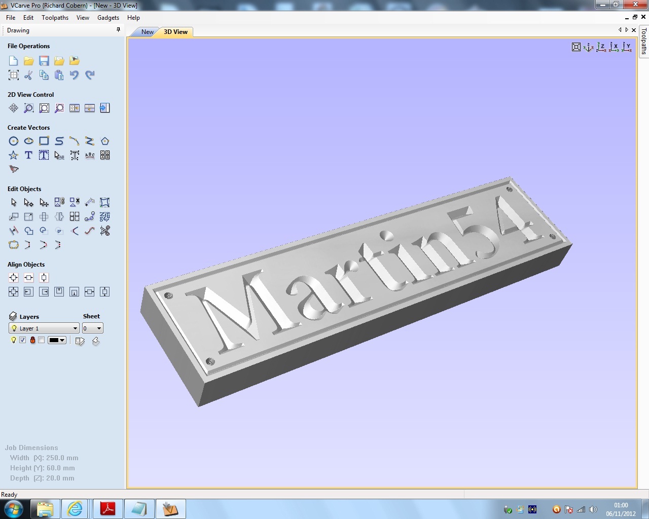Click the Save file icon
649x519 pixels.
pyautogui.click(x=44, y=61)
